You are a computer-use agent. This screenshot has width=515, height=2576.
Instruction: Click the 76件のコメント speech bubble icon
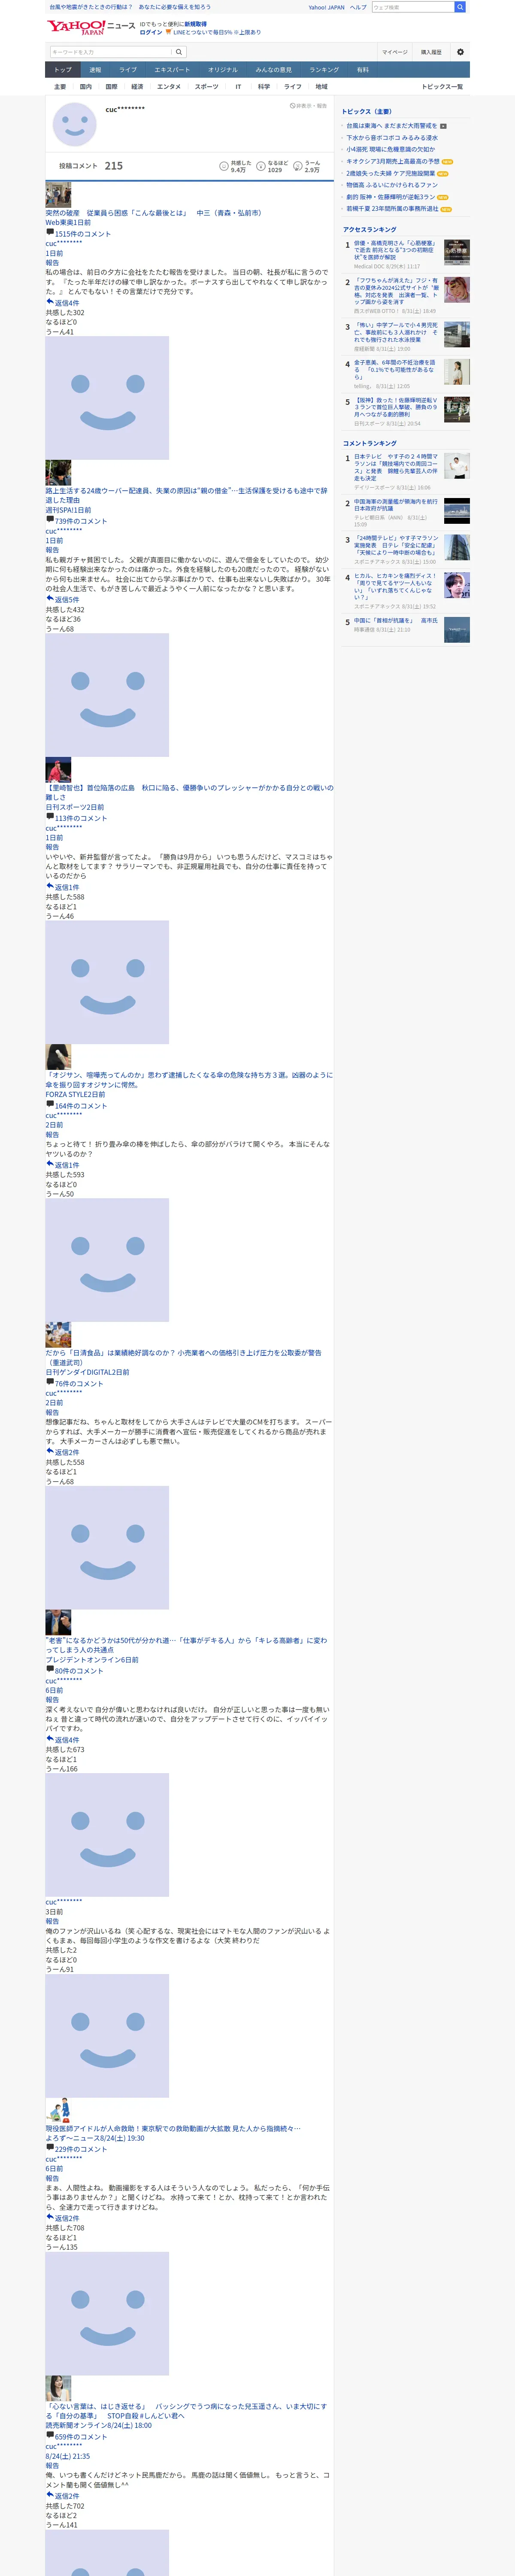50,1382
